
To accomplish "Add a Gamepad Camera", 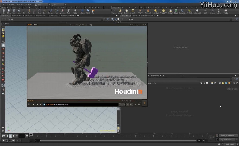I will click(x=225, y=12).
